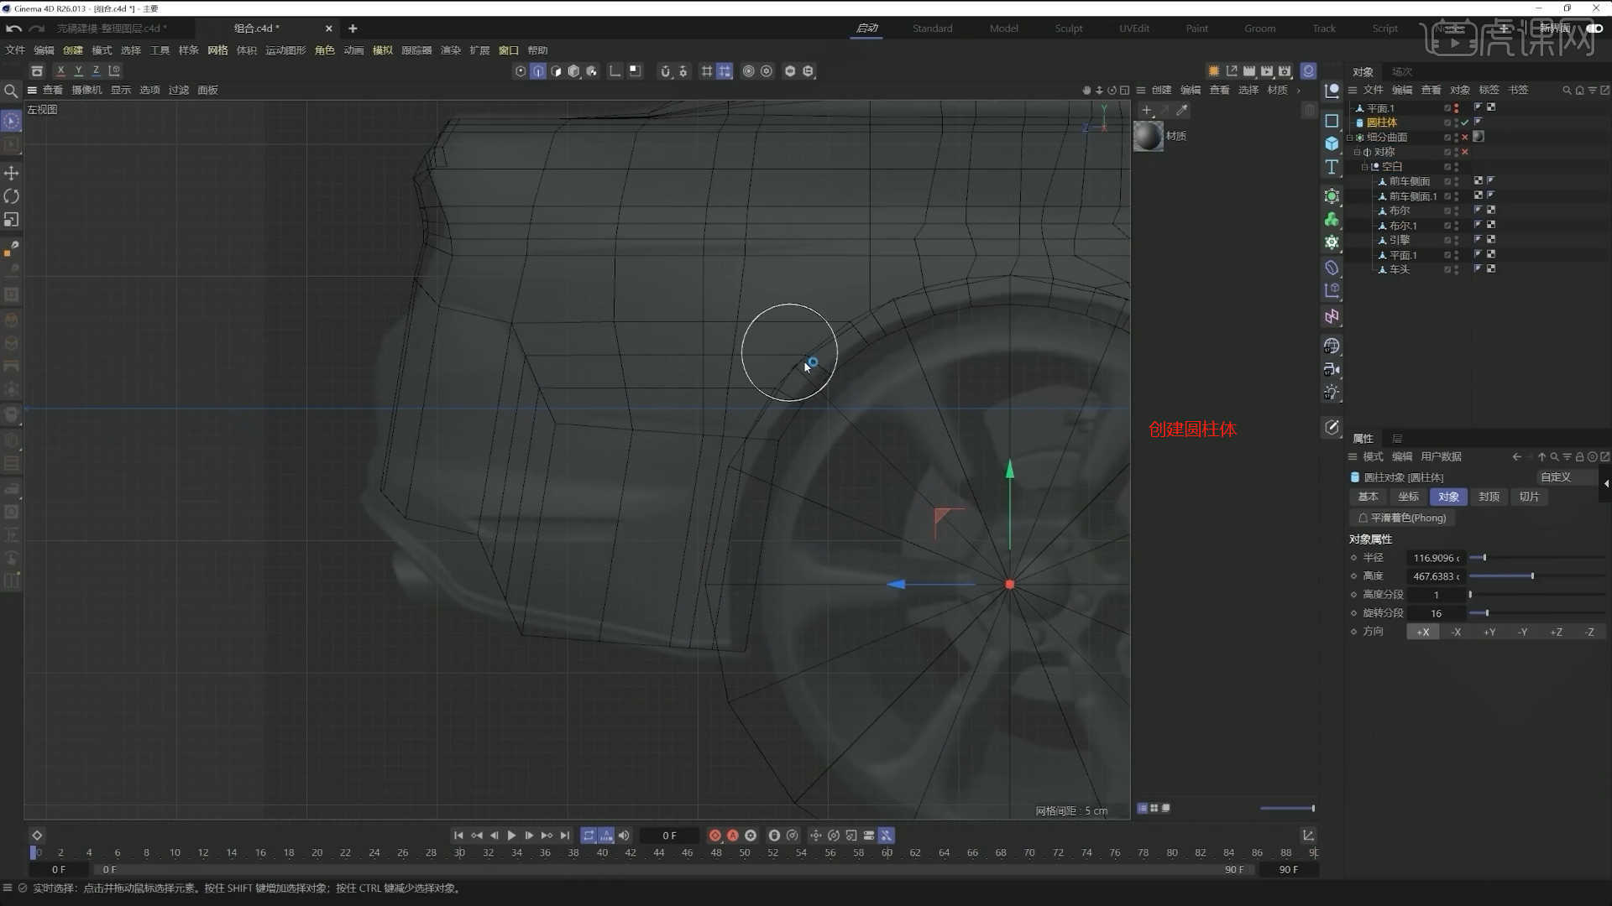Select the Scale tool in left toolbar

tap(12, 220)
